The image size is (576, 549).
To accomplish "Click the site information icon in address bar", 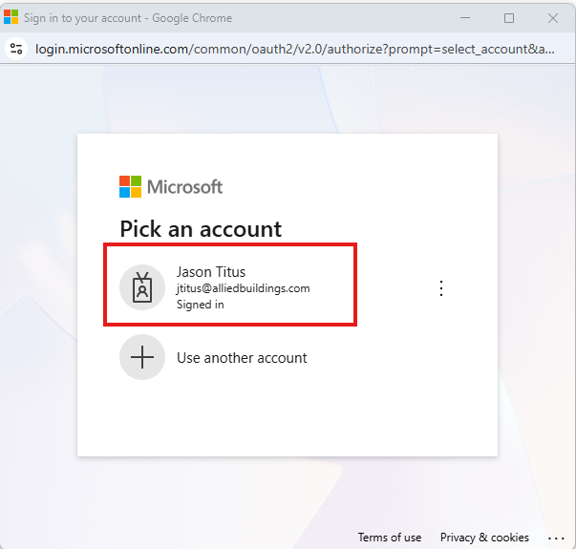I will (x=15, y=50).
